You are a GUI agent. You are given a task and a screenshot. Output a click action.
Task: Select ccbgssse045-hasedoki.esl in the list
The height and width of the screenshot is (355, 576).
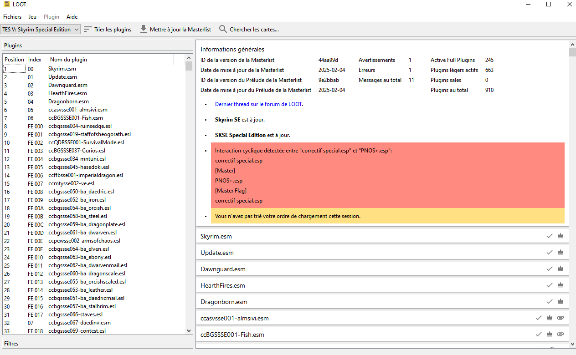[94, 167]
